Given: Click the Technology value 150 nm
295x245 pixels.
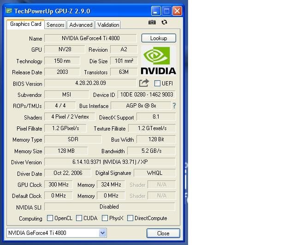Looking at the screenshot, I should (62, 61).
